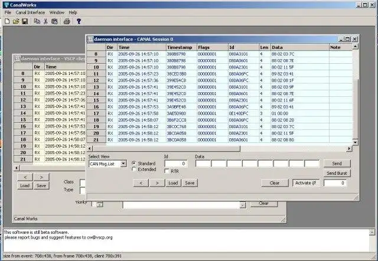Click the Open folder toolbar icon

[x=16, y=21]
